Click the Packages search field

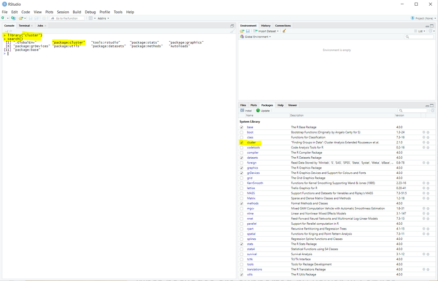413,110
